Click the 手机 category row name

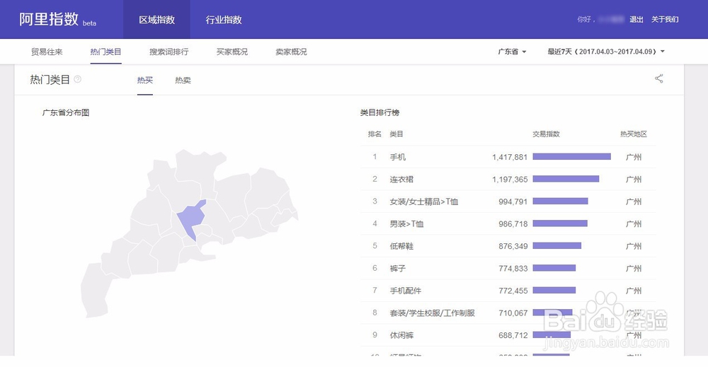pos(398,157)
